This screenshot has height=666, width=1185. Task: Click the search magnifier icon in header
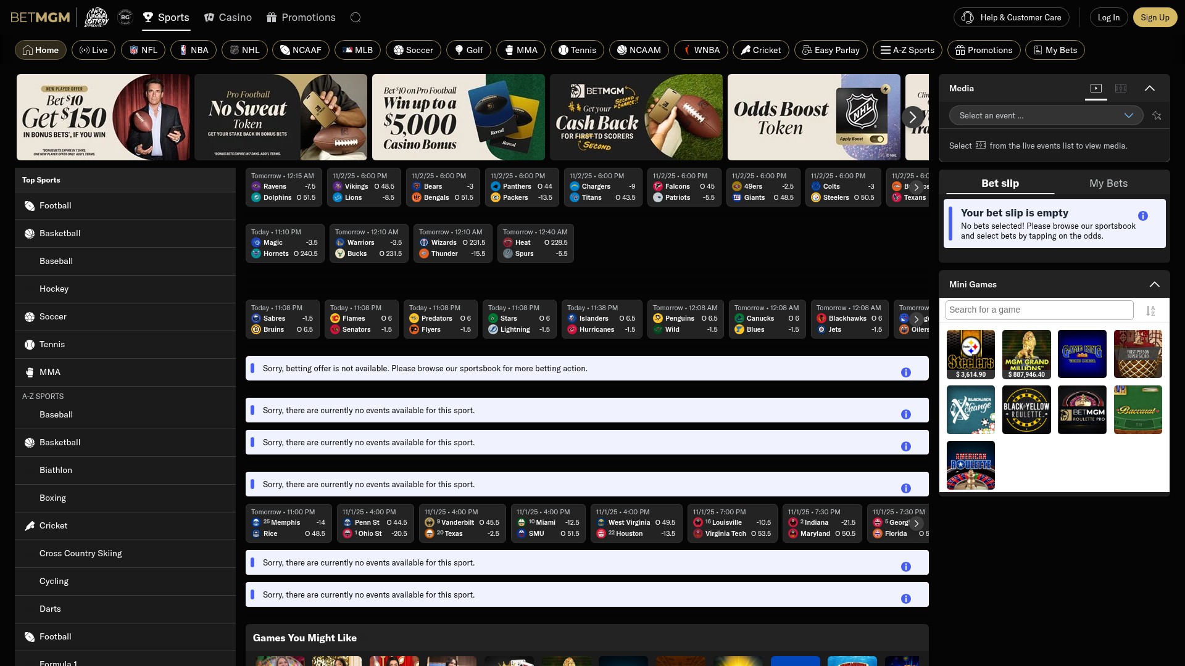355,17
